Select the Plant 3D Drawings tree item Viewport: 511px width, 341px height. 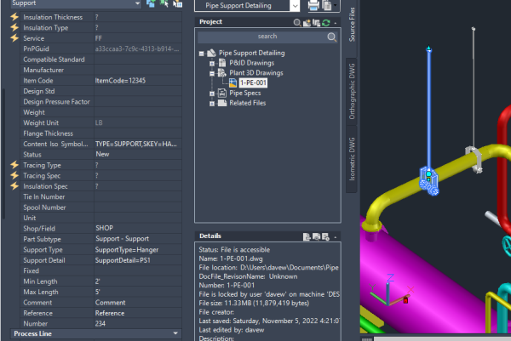click(256, 73)
